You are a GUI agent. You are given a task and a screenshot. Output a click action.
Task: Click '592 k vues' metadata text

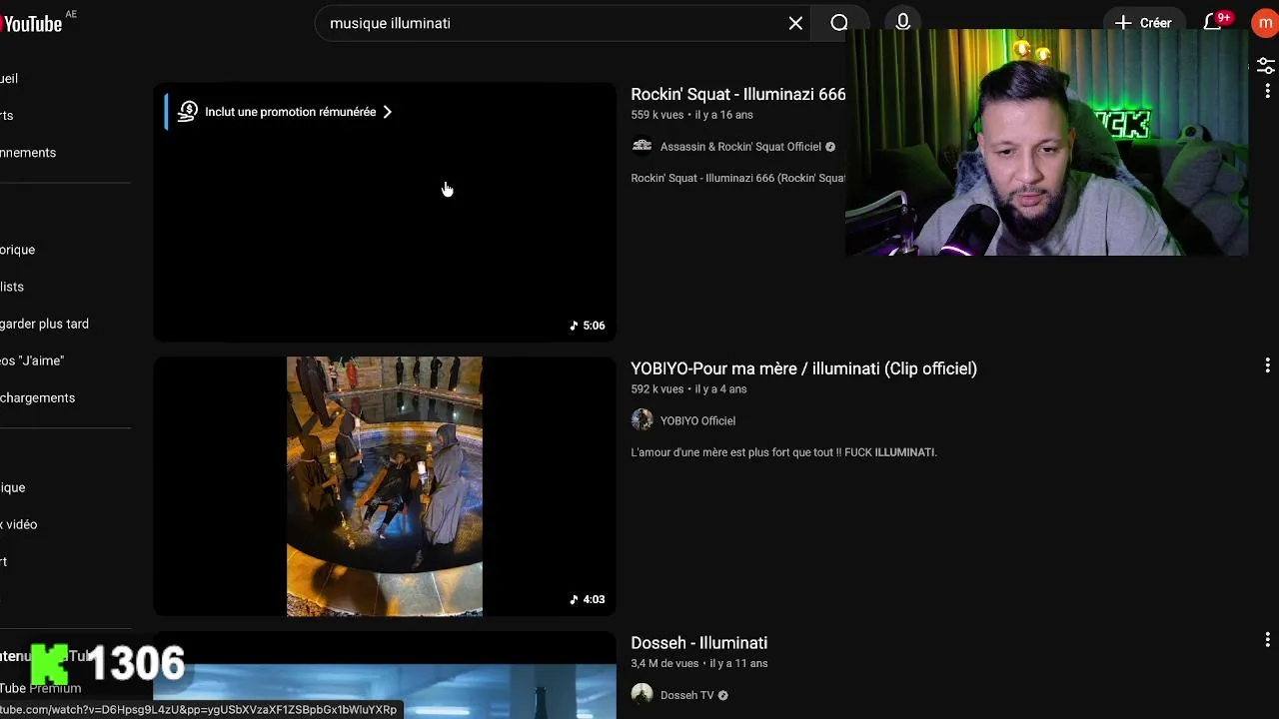pos(657,389)
